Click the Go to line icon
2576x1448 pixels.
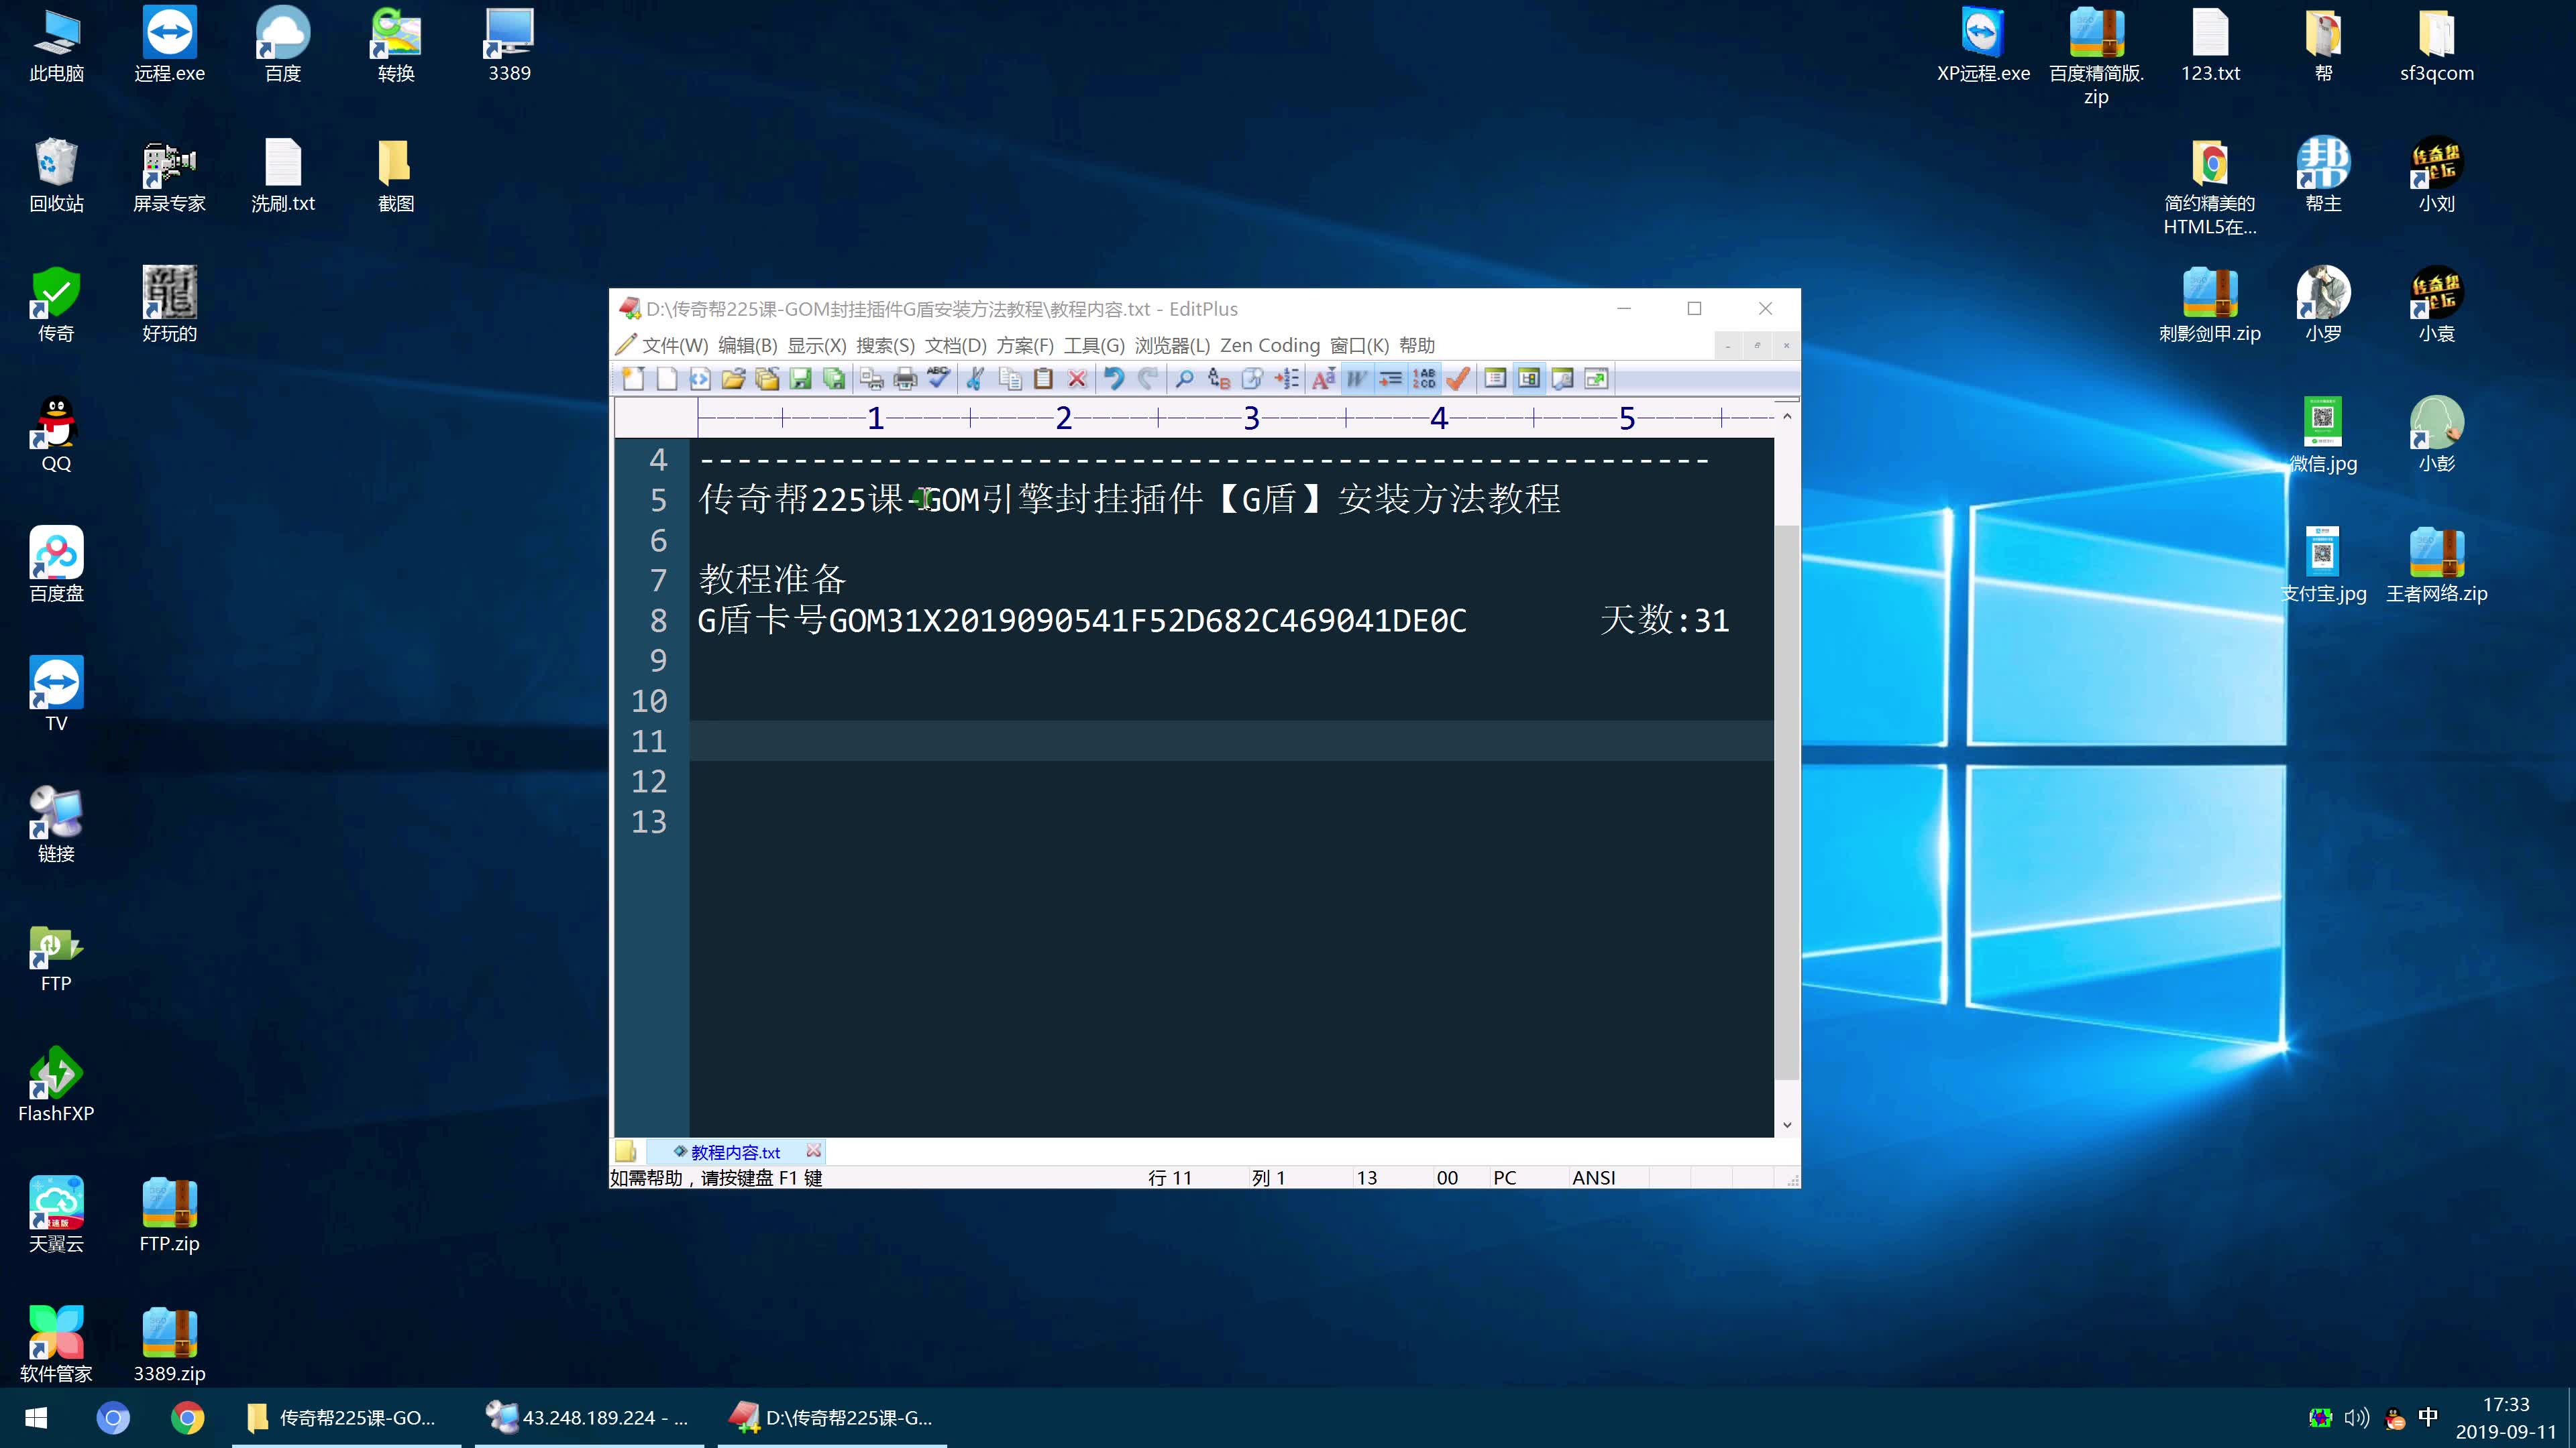point(1287,379)
